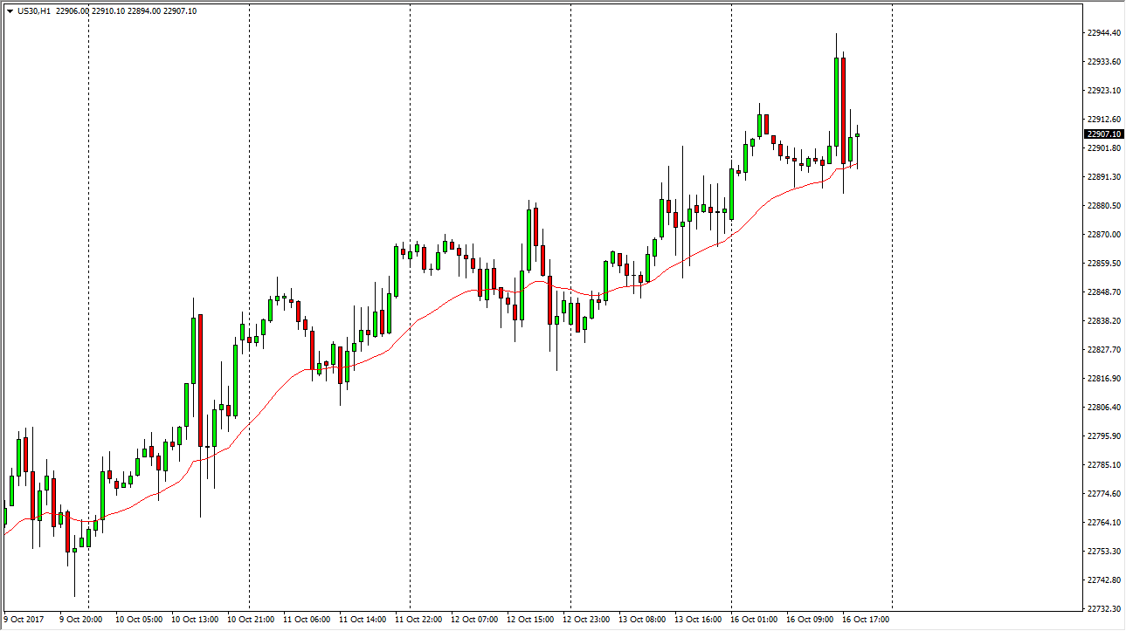Select the 11 Oct 22:00 time label
The width and height of the screenshot is (1126, 631).
[418, 620]
